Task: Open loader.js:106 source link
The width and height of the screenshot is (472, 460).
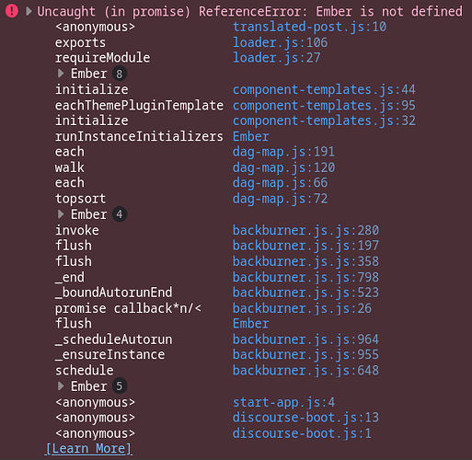Action: tap(280, 42)
